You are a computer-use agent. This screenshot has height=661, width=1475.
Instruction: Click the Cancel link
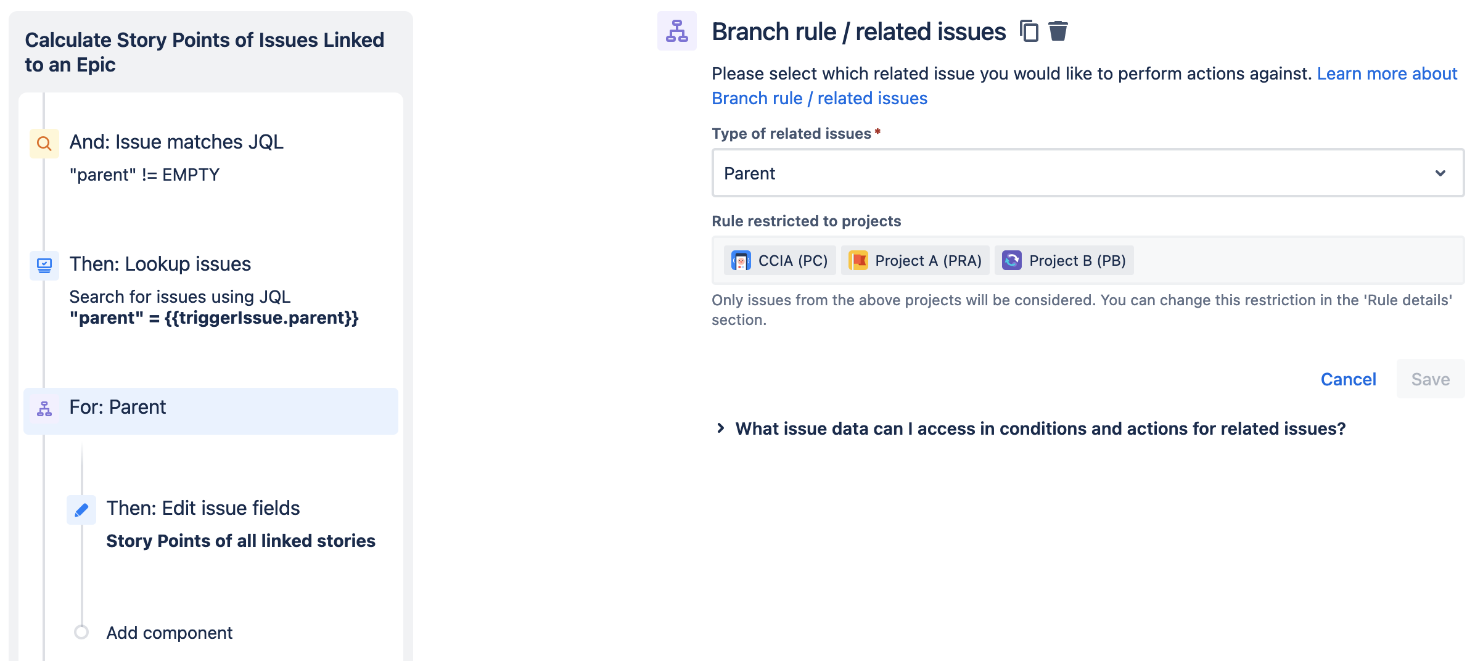(x=1349, y=379)
